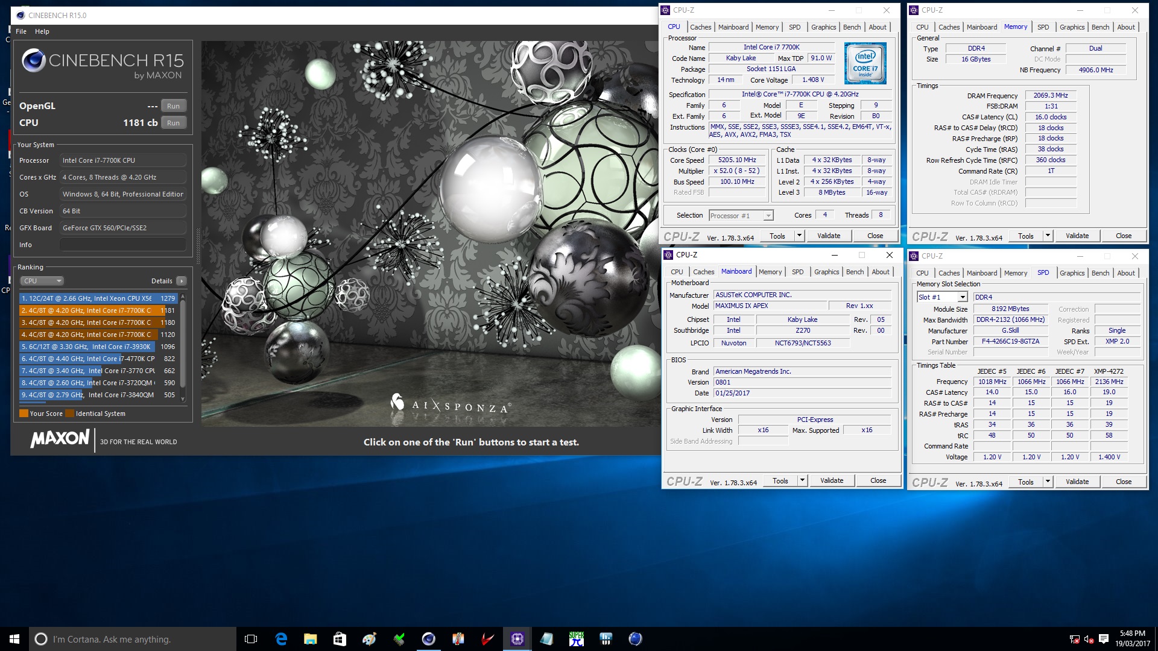This screenshot has width=1158, height=651.
Task: Launch Microsoft Edge from the taskbar
Action: pos(281,639)
